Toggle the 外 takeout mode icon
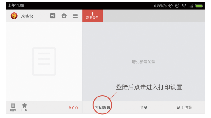This screenshot has width=211, height=118. pyautogui.click(x=53, y=16)
